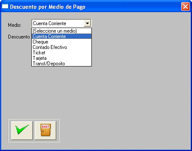192x151 pixels.
Task: Select "Ticket" in the list
Action: pos(61,53)
